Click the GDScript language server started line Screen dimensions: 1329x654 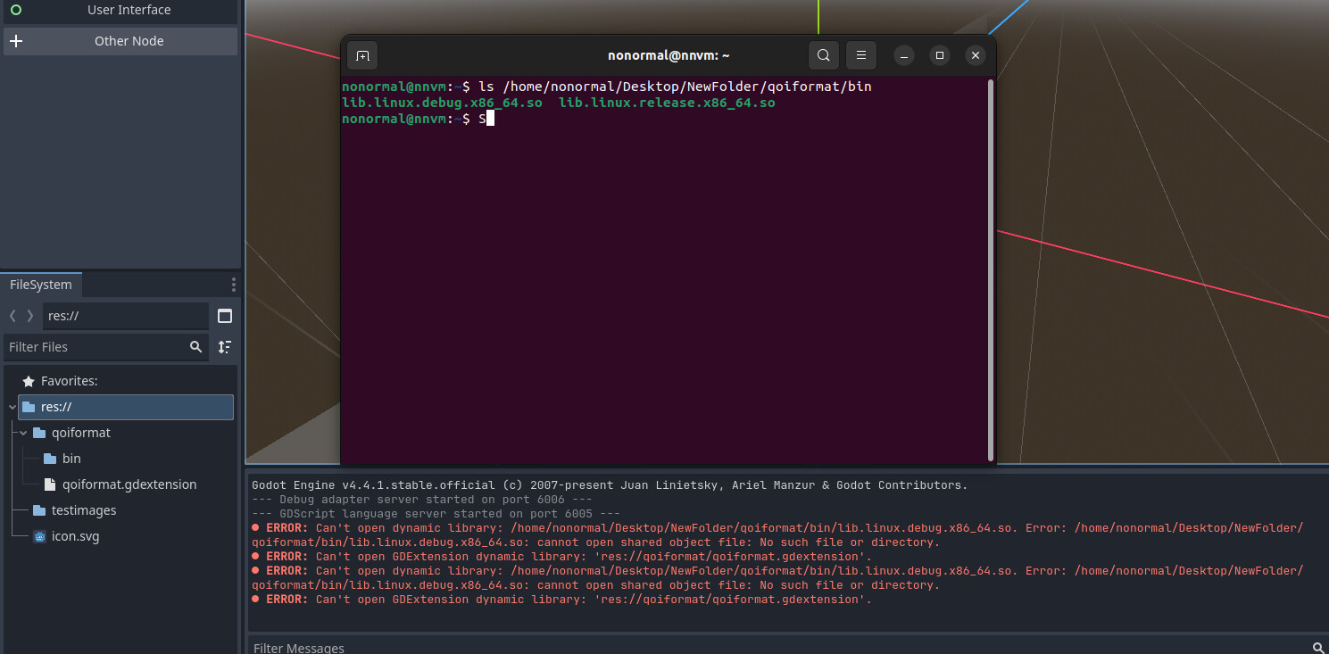pyautogui.click(x=436, y=514)
